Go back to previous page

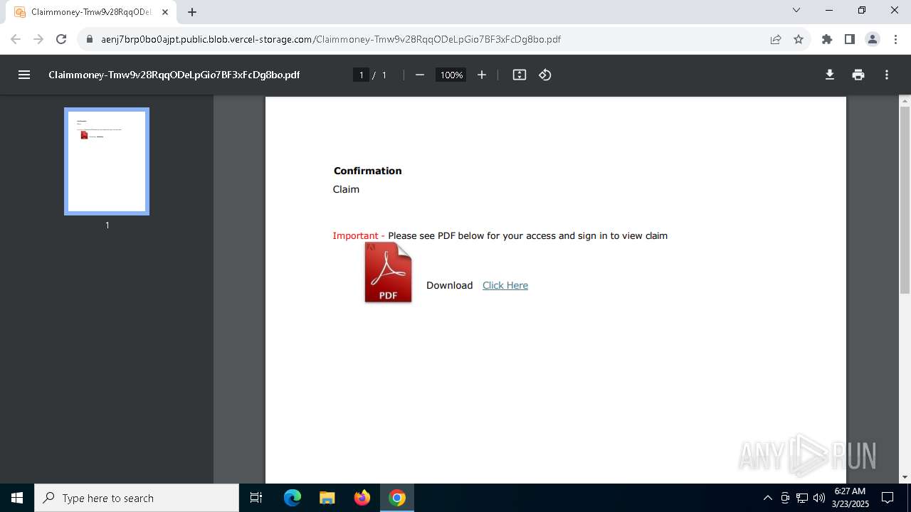point(16,39)
